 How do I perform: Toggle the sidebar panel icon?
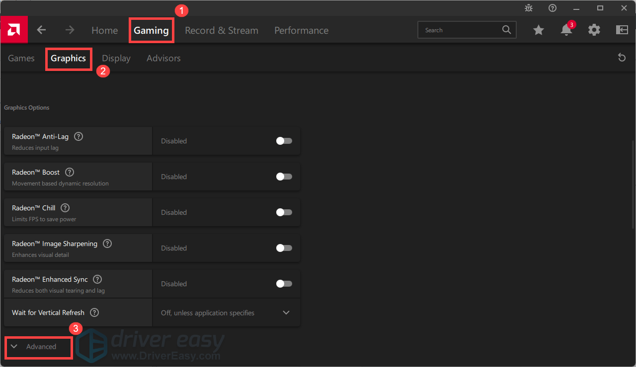pyautogui.click(x=622, y=30)
